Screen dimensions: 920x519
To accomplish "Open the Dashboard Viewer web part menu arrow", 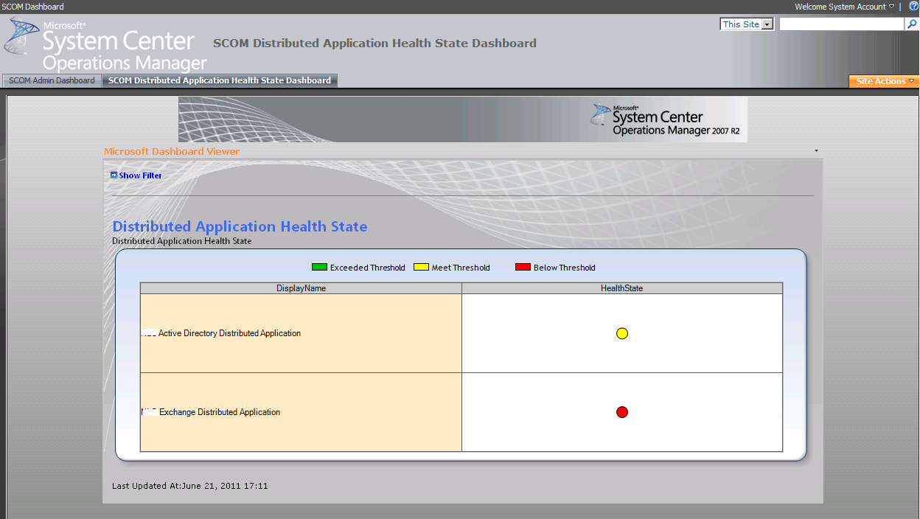I will [x=815, y=149].
